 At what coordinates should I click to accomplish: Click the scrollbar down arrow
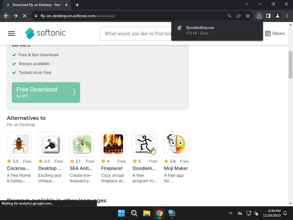coord(291,204)
